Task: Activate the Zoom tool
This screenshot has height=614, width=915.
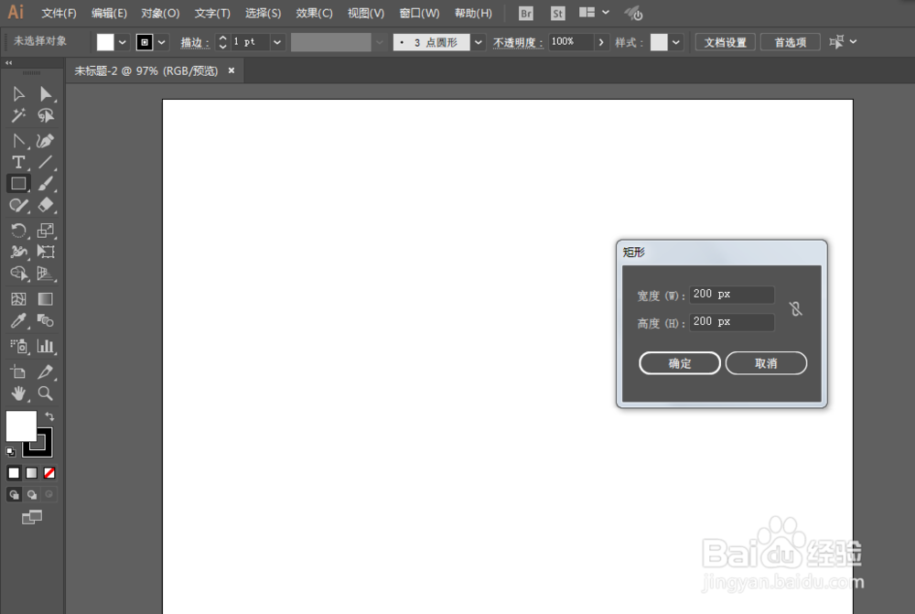Action: [x=44, y=393]
